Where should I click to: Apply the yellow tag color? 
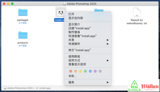[x=80, y=71]
